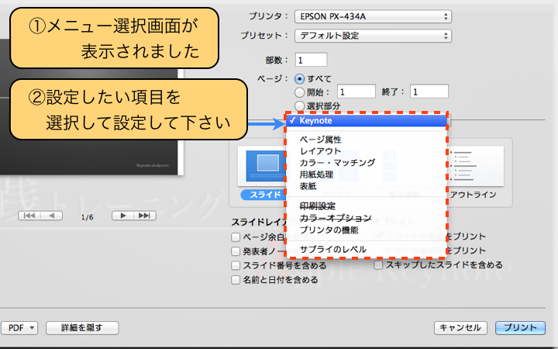Go to previous page in preview
Viewport: 558px width, 349px height.
[53, 216]
